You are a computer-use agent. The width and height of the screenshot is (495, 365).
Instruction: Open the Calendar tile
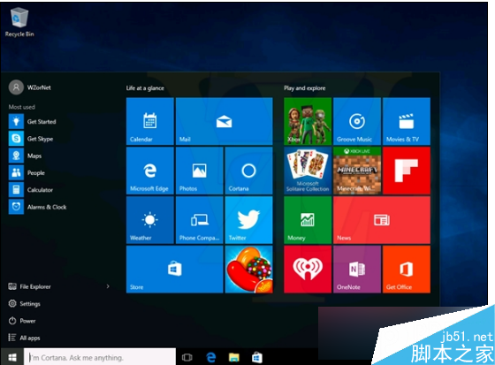(x=150, y=121)
